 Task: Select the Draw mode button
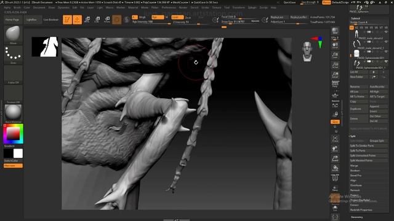[x=78, y=20]
